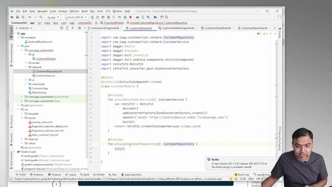Open the Problems tool window
332x187 pixels.
coord(37,175)
